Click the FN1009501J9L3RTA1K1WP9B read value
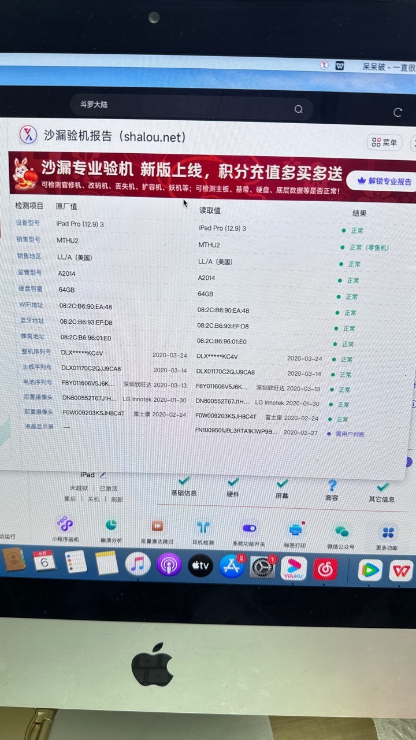Viewport: 416px width, 740px height. (x=236, y=431)
